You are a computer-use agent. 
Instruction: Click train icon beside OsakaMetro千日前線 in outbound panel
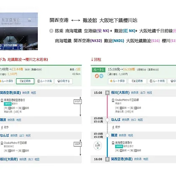click(2, 143)
